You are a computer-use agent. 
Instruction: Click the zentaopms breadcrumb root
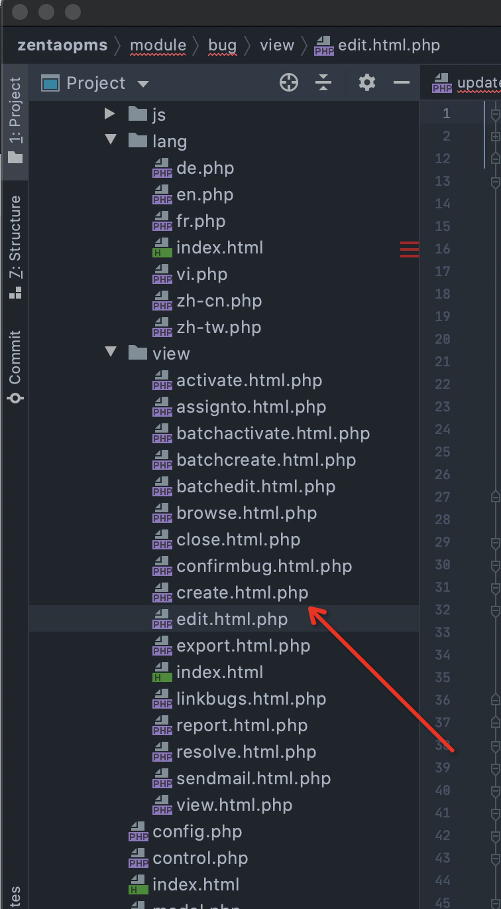pyautogui.click(x=62, y=45)
